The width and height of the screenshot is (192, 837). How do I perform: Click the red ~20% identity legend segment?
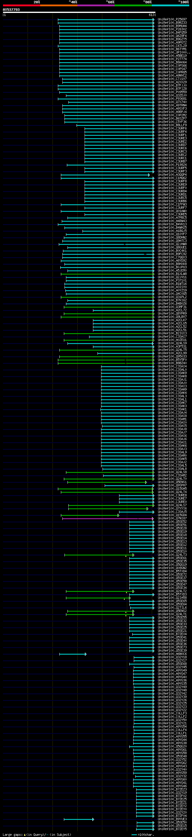coord(21,5)
